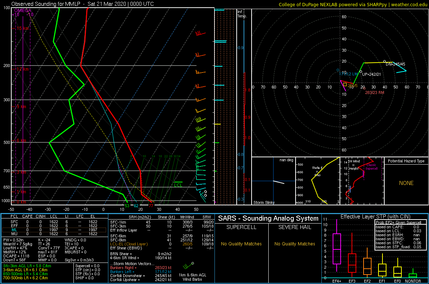The width and height of the screenshot is (429, 284).
Task: Click the NONE hazard type text
Action: [x=406, y=183]
